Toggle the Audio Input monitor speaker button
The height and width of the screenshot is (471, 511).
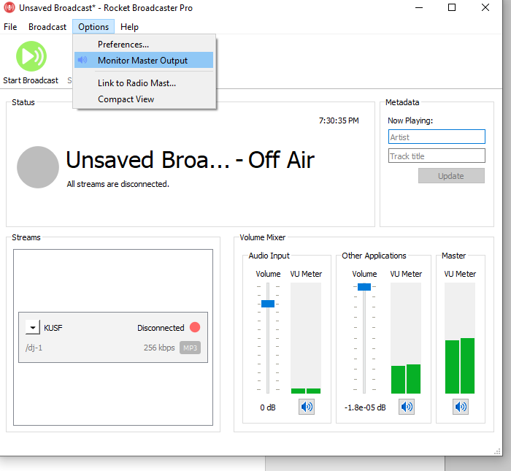(307, 407)
